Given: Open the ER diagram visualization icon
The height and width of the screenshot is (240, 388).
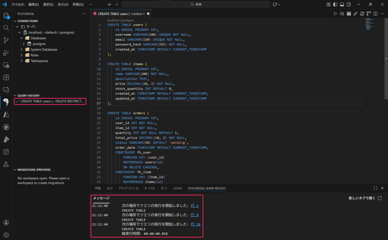Looking at the screenshot, I should point(369,14).
